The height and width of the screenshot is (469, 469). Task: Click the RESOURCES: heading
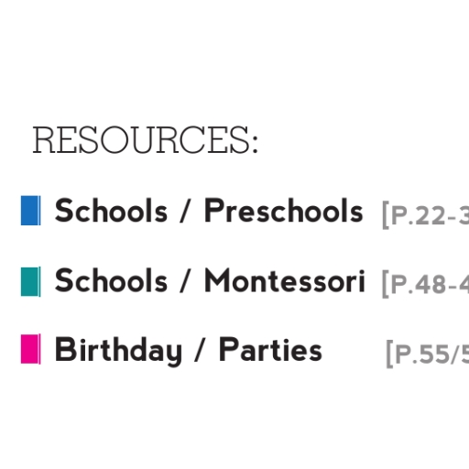146,139
